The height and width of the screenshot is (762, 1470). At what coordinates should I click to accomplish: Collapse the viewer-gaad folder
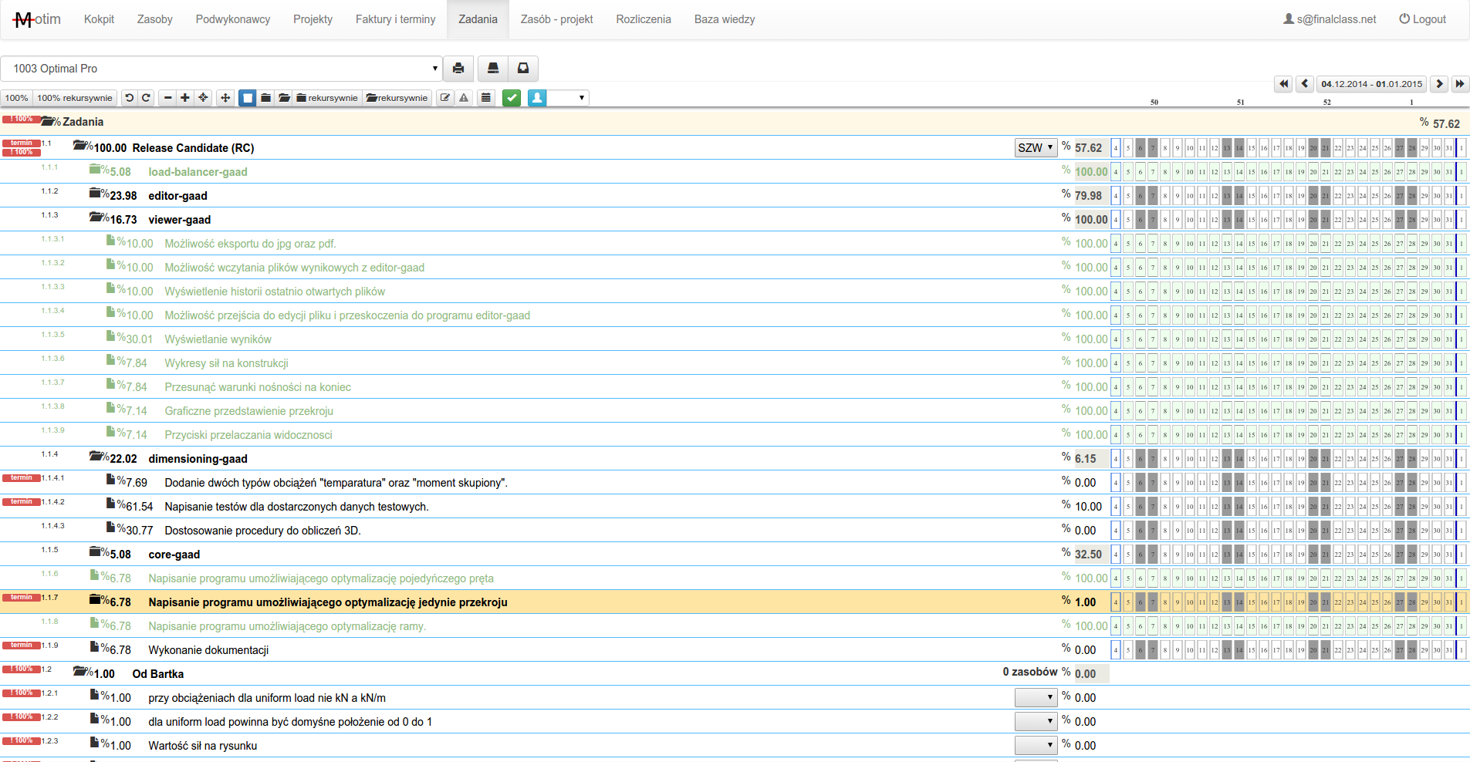(x=96, y=219)
